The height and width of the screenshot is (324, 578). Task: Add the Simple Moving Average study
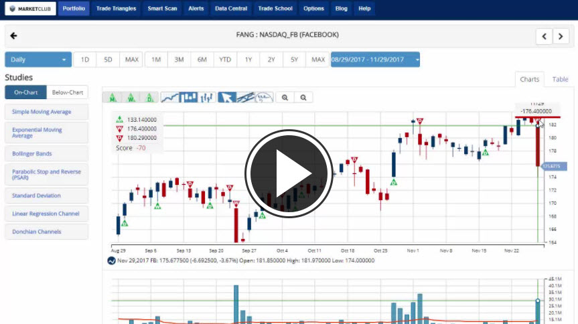coord(46,112)
